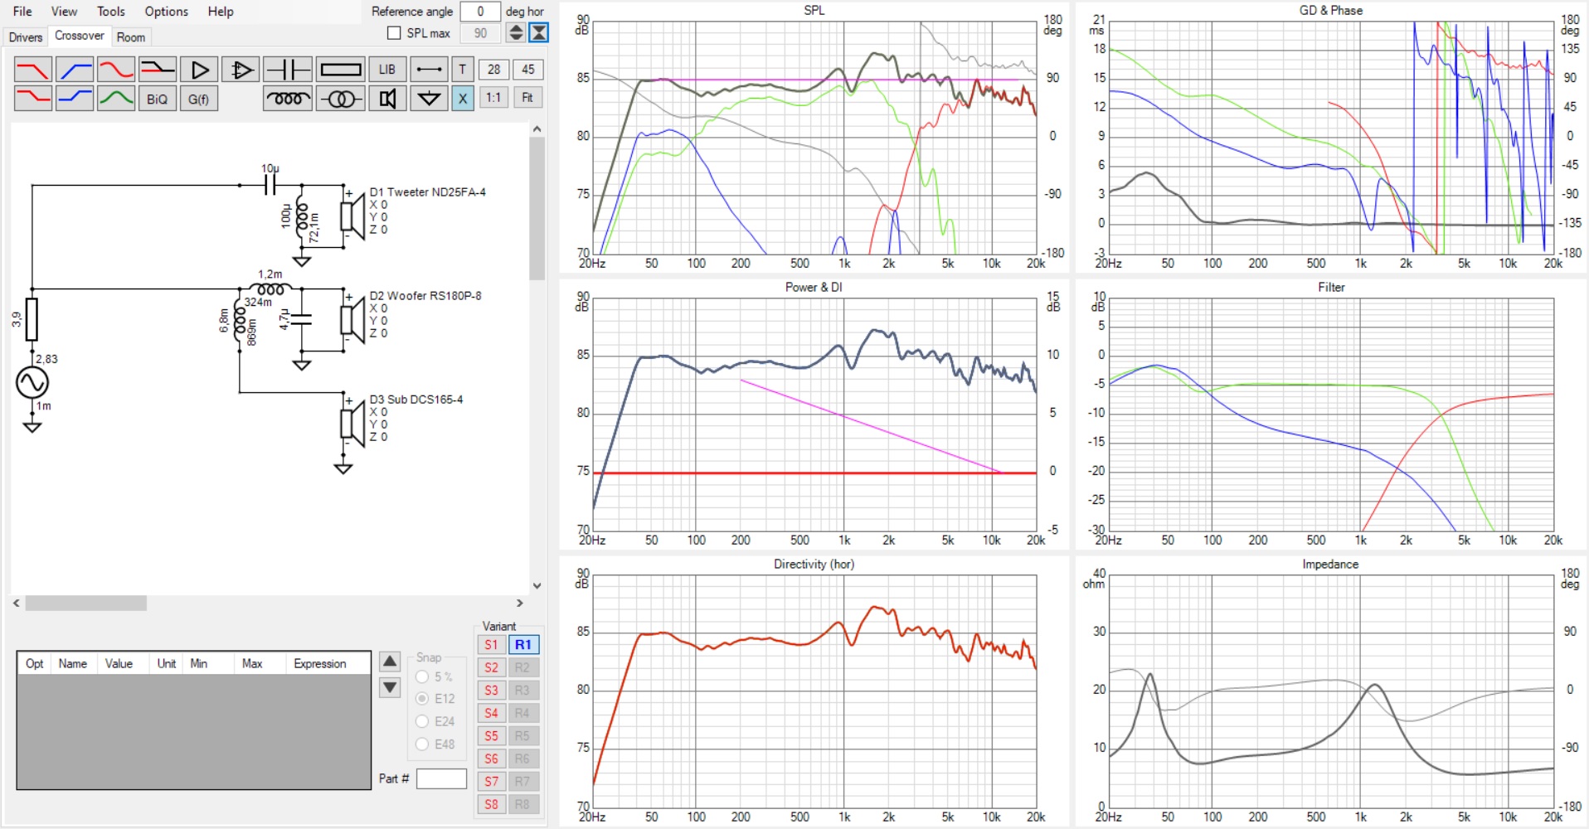Activate variant S5

(x=492, y=735)
